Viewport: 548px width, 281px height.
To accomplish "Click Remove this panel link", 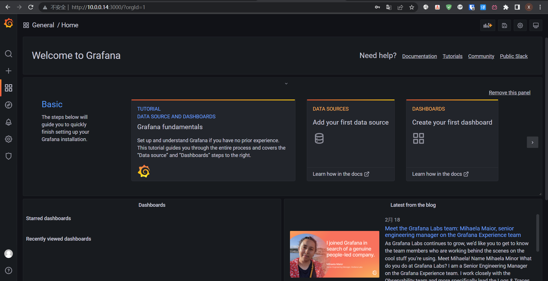I will click(x=510, y=93).
